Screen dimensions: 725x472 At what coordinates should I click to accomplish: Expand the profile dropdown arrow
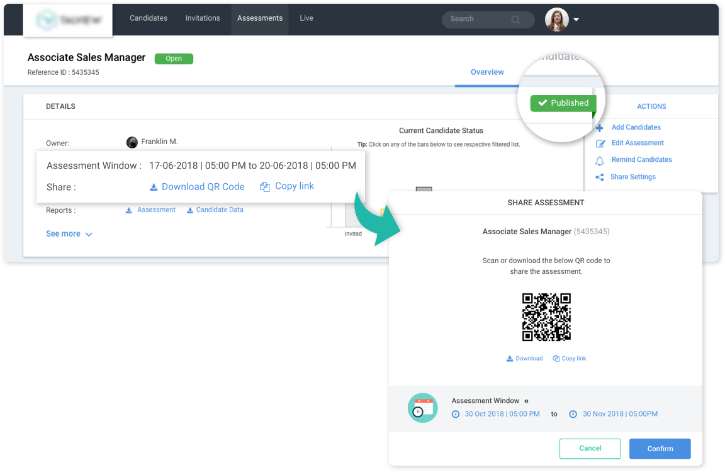pos(576,20)
